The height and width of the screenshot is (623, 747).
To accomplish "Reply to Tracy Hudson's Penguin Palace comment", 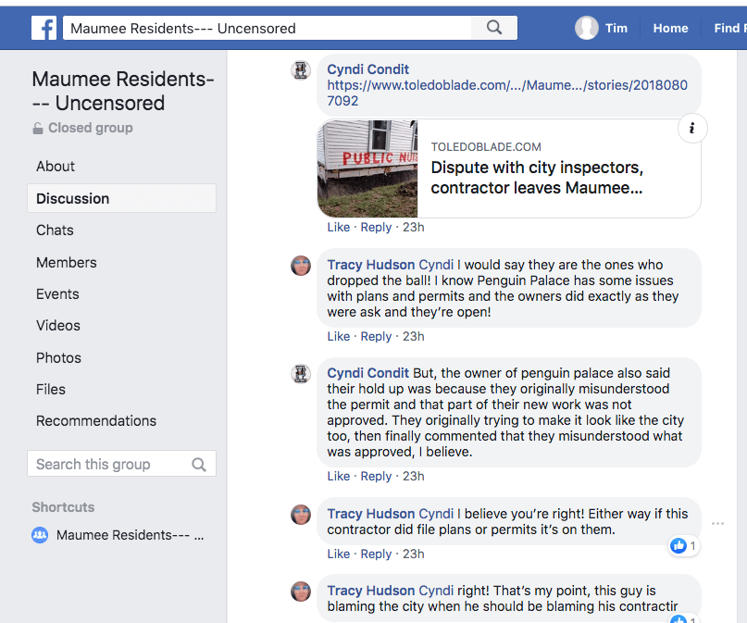I will point(376,336).
